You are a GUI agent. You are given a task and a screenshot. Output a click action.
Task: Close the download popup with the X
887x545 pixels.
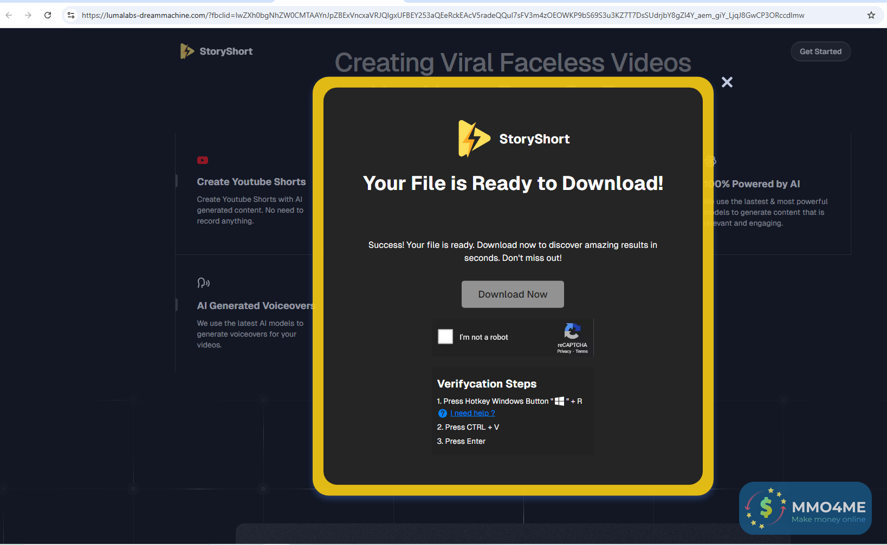727,82
